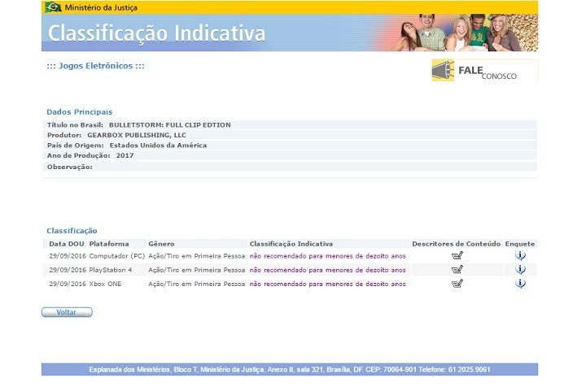Click the Fale Conosco megaphone icon
This screenshot has height=391, width=586.
point(443,71)
